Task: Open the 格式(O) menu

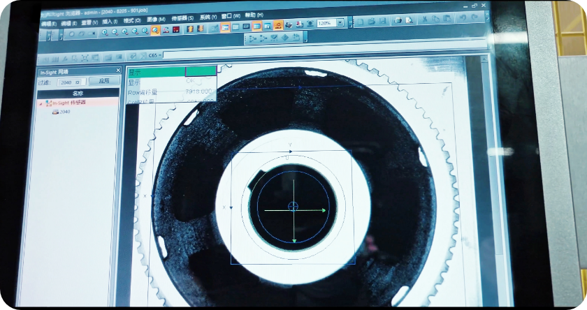Action: [x=132, y=20]
